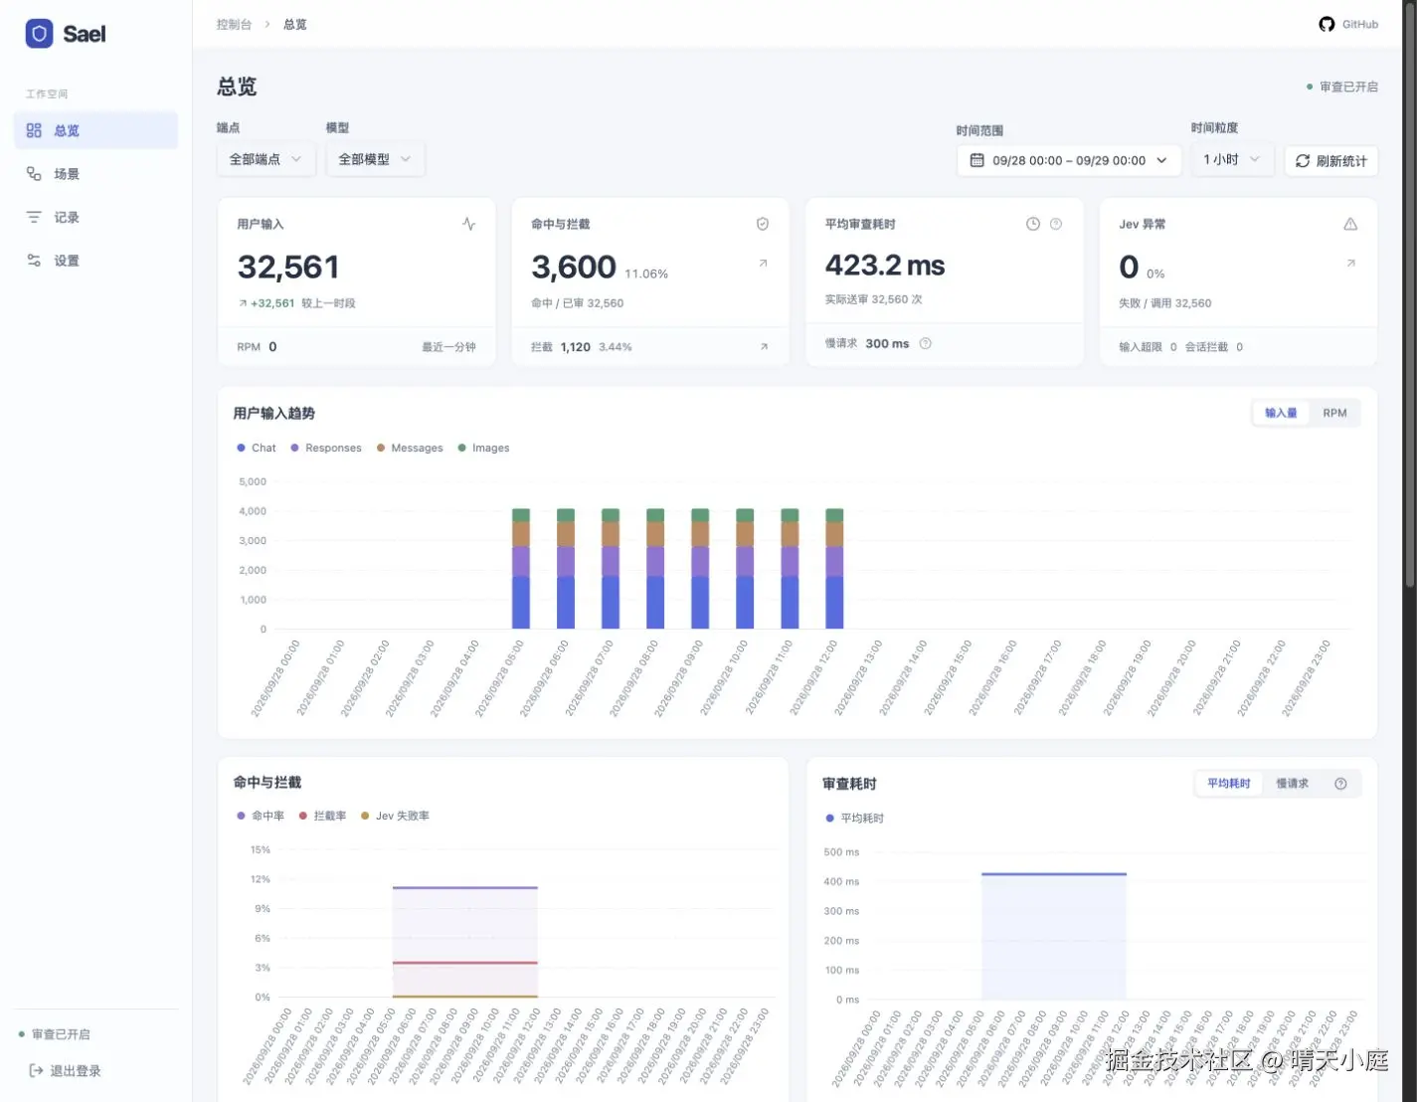Click the clock icon on 平均审查耗时 card
Image resolution: width=1417 pixels, height=1102 pixels.
coord(1033,224)
